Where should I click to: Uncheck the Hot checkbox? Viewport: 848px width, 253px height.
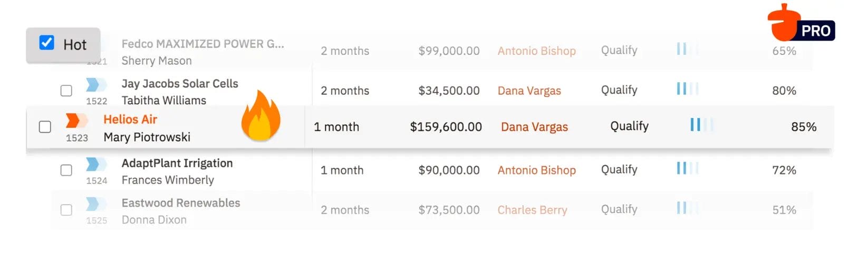(47, 43)
